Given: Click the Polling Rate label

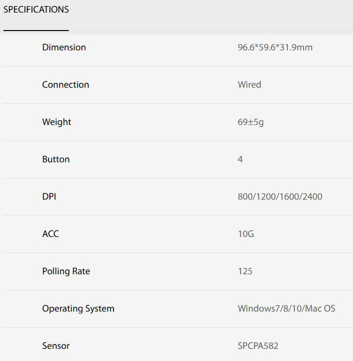Looking at the screenshot, I should point(66,271).
